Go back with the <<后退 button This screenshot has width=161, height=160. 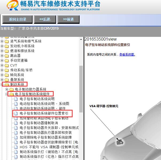pos(45,19)
